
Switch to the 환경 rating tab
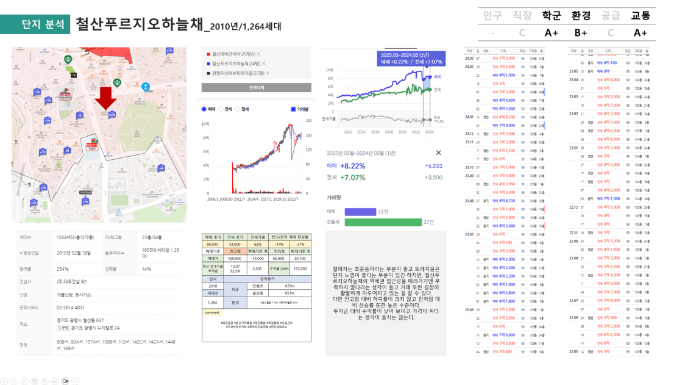point(581,16)
